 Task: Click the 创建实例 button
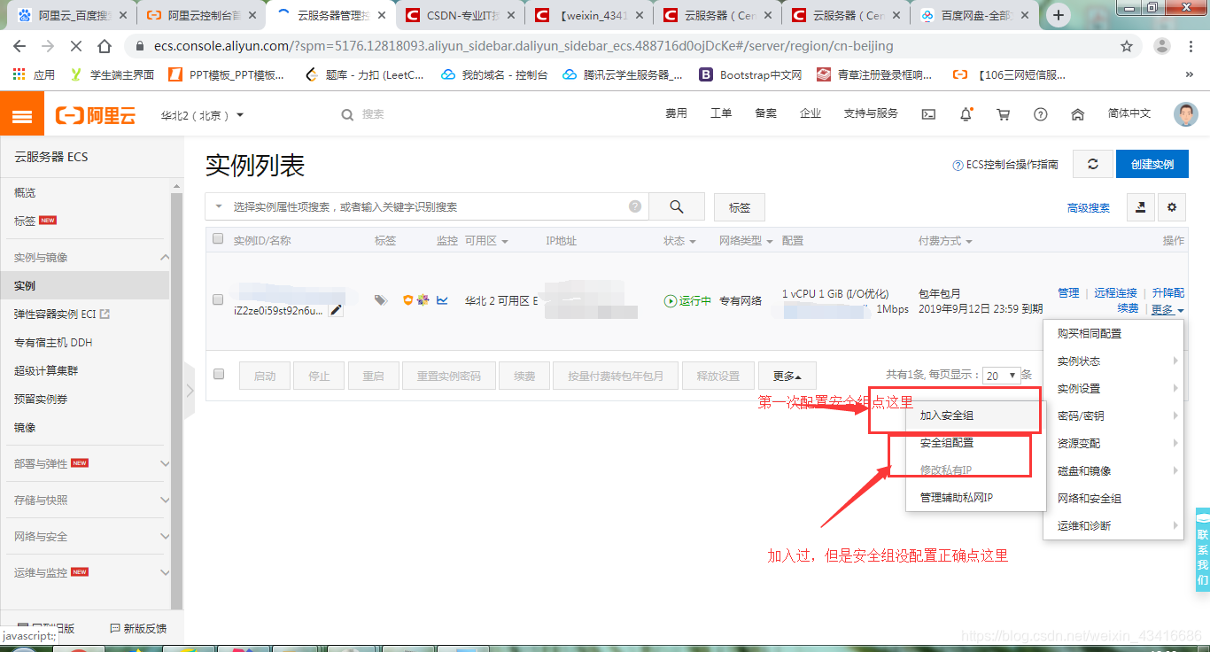point(1152,164)
